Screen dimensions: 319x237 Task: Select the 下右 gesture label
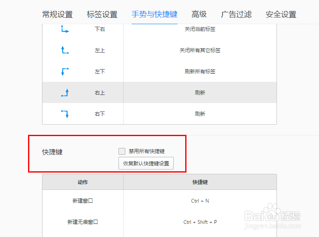tap(100, 29)
